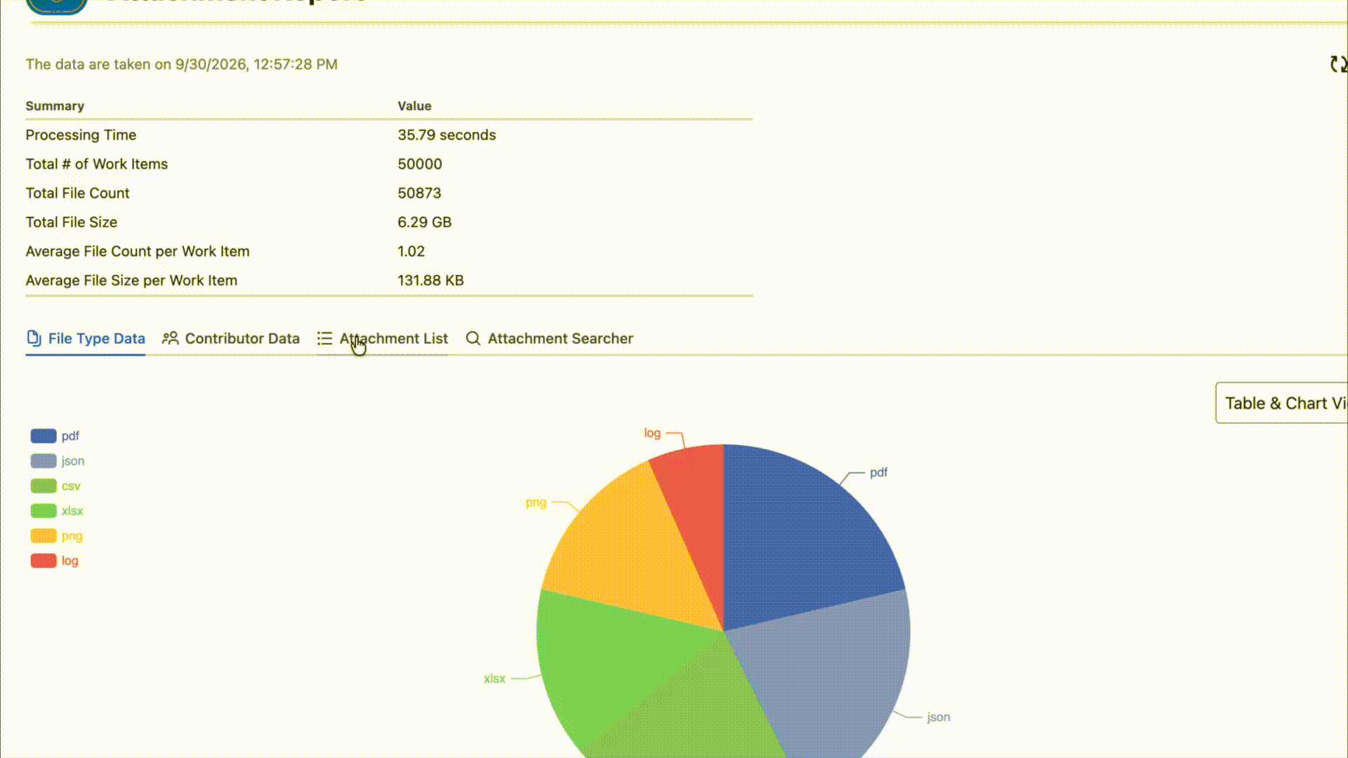Toggle the log legend swatch
Image resolution: width=1348 pixels, height=758 pixels.
point(44,561)
